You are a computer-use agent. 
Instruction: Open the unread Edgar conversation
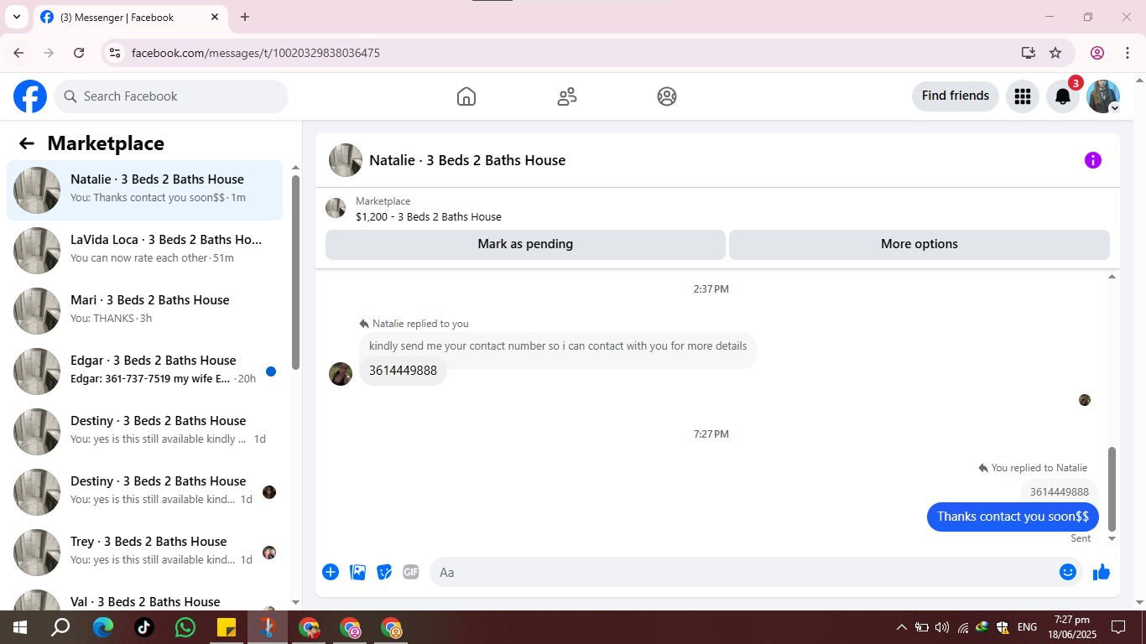(x=144, y=371)
